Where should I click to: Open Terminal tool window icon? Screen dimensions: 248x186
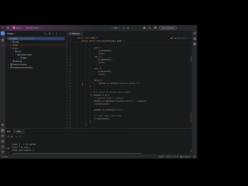(3, 141)
